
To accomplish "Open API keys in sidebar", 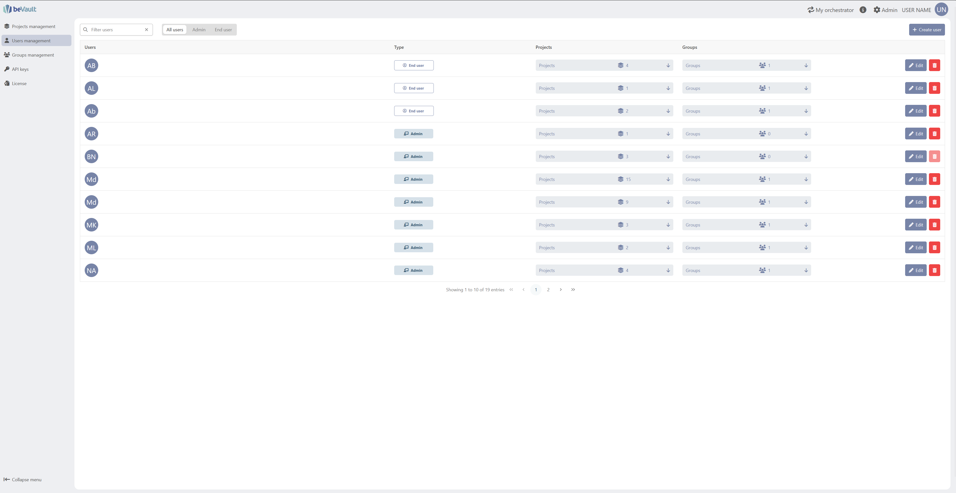I will [20, 69].
